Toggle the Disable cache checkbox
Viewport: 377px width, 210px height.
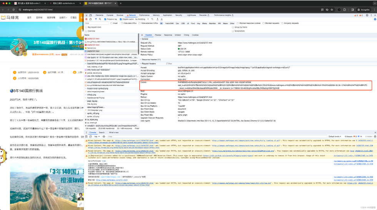120,19
